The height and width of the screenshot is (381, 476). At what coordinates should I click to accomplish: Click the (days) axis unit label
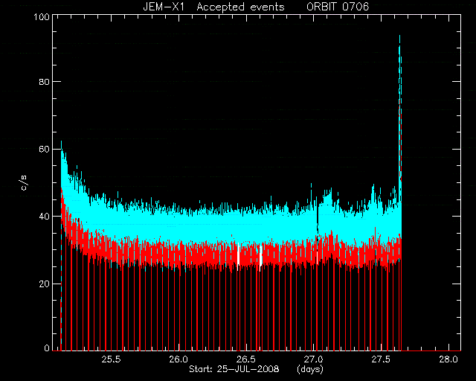click(310, 369)
